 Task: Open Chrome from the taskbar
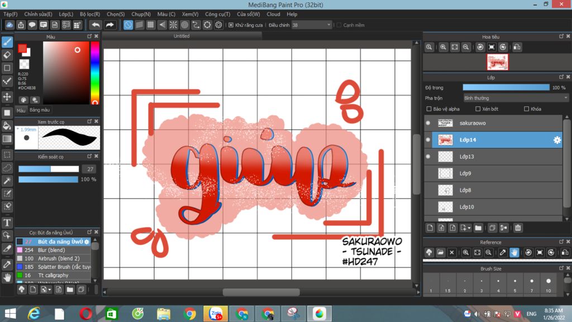(190, 314)
